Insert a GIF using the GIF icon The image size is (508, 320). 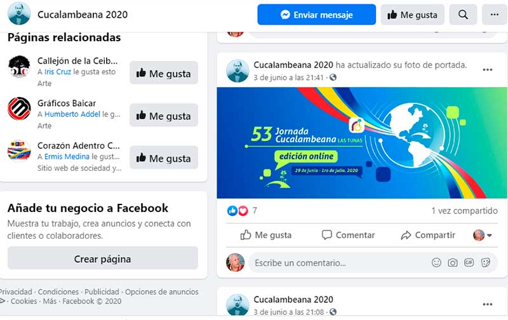click(x=469, y=263)
